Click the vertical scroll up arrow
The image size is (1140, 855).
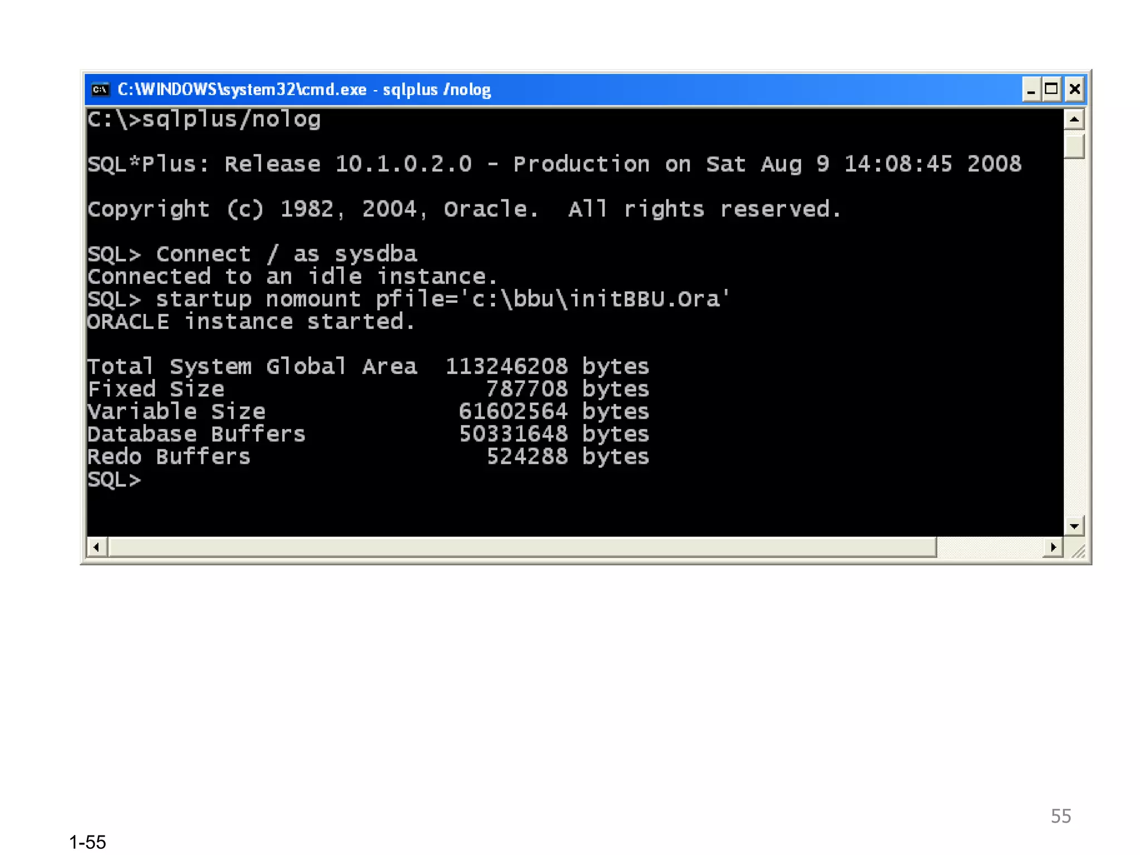tap(1074, 120)
